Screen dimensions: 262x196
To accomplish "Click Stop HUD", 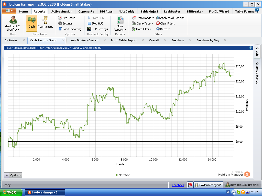I will 96,23.
